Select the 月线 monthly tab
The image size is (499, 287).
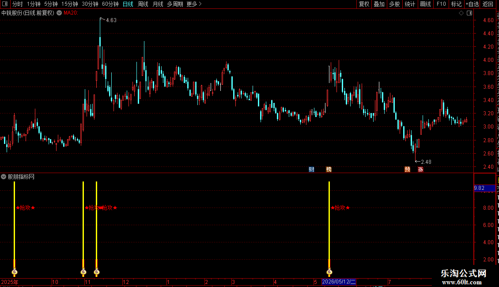coord(158,4)
